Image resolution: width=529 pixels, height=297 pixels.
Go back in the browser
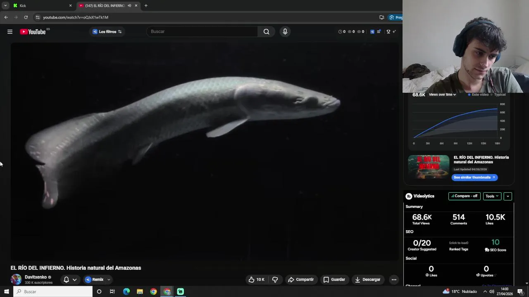tap(6, 17)
